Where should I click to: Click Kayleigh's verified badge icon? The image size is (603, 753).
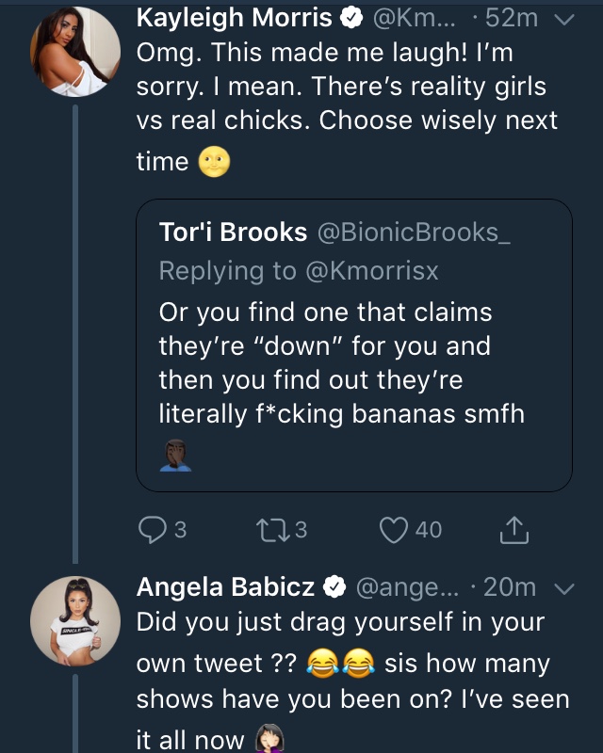click(351, 18)
